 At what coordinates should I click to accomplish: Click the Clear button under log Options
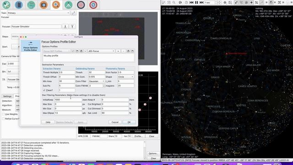click(x=153, y=158)
